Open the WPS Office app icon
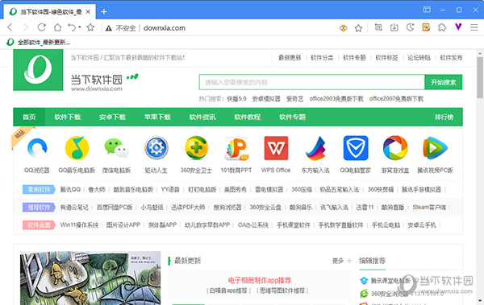The width and height of the screenshot is (484, 305). [x=276, y=148]
